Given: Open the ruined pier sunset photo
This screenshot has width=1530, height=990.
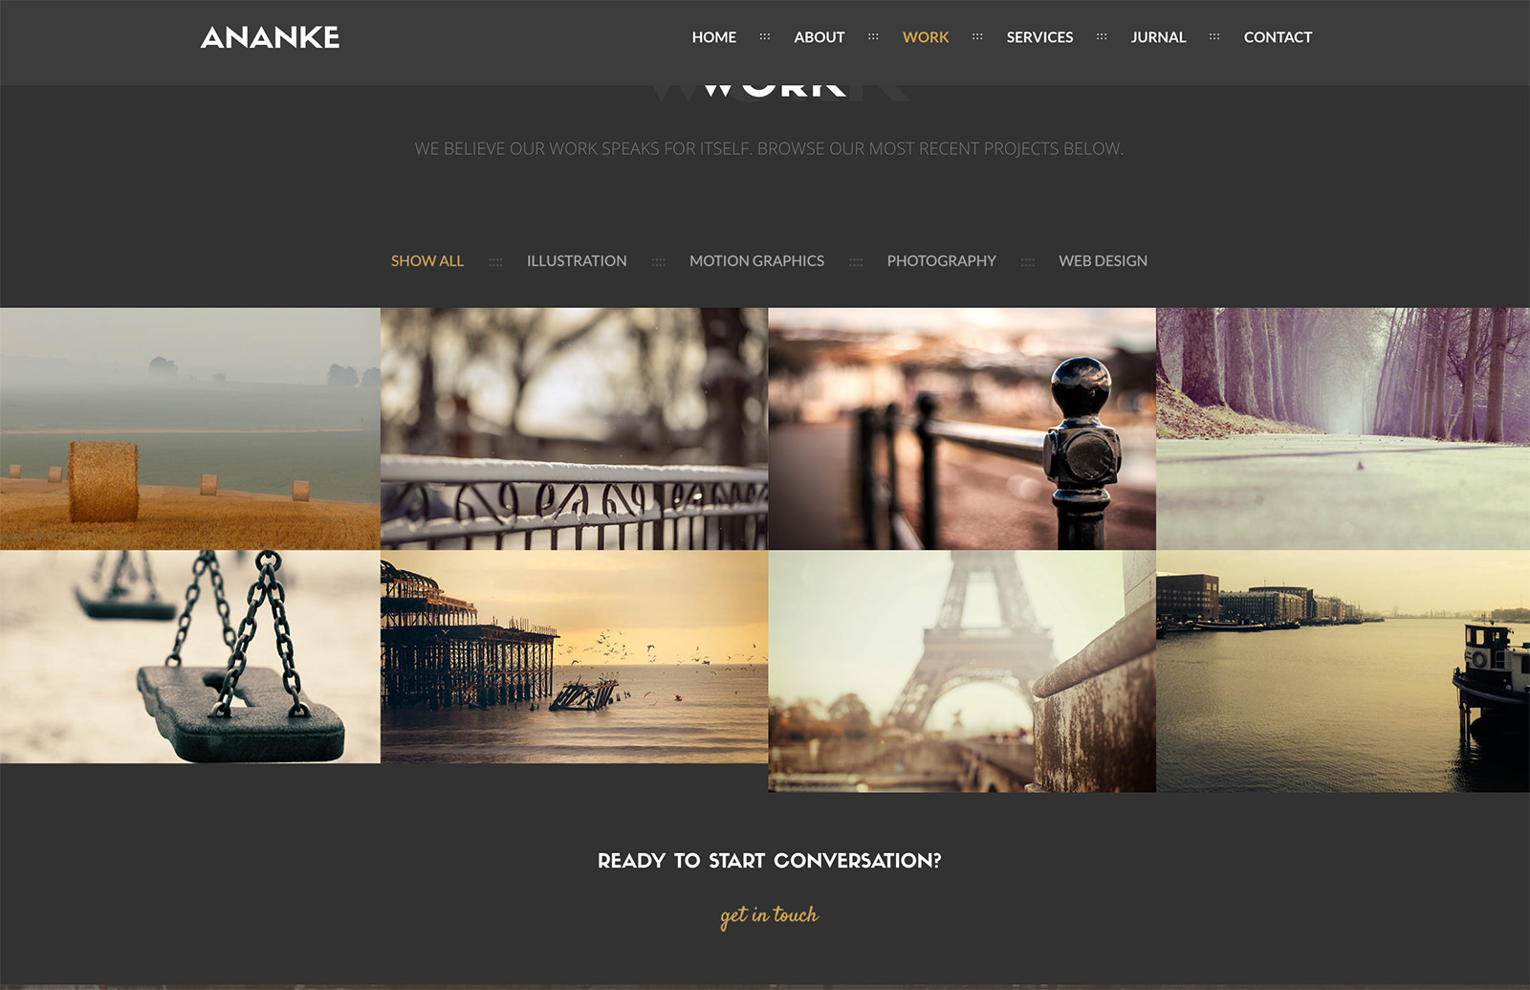Looking at the screenshot, I should tap(574, 656).
